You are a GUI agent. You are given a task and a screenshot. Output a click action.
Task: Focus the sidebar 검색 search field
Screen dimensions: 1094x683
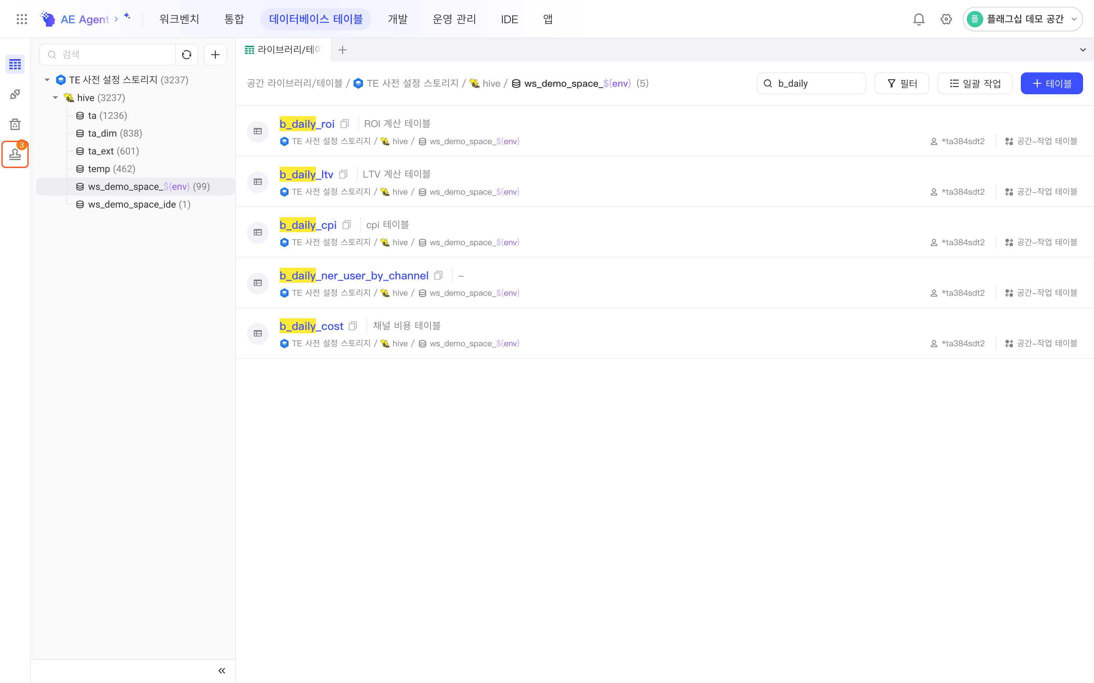click(x=108, y=55)
